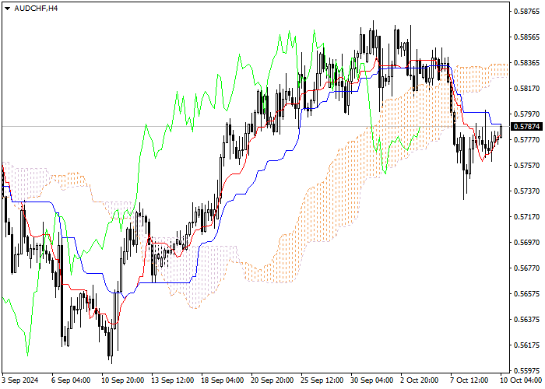Select the 25 Sep 12:00 time label
The width and height of the screenshot is (545, 389).
point(322,380)
